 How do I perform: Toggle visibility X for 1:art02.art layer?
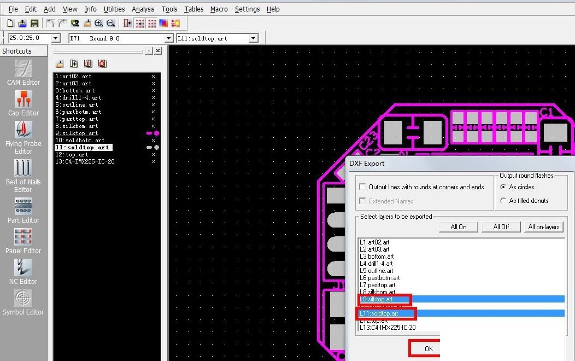point(153,77)
